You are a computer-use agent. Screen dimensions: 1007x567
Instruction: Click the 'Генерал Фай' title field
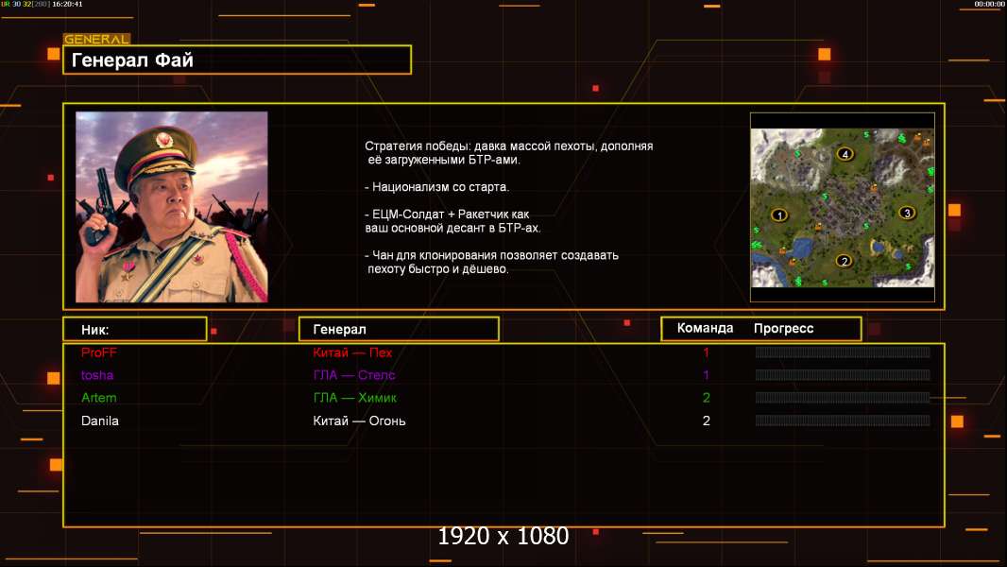[237, 60]
